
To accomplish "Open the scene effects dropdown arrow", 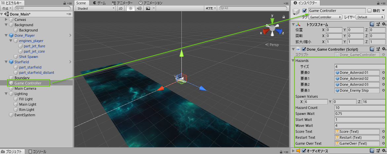I will point(154,8).
